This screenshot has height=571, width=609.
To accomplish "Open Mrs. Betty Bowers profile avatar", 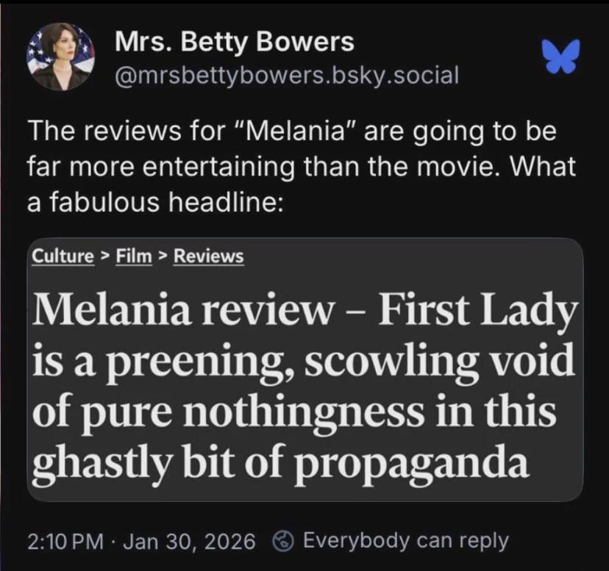I will [60, 57].
